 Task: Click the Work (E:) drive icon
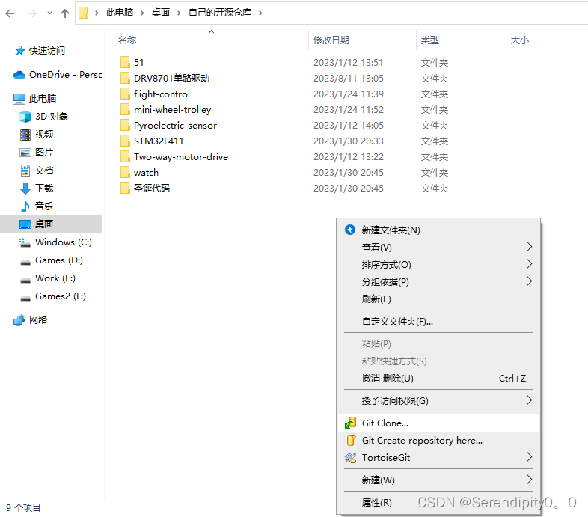25,280
